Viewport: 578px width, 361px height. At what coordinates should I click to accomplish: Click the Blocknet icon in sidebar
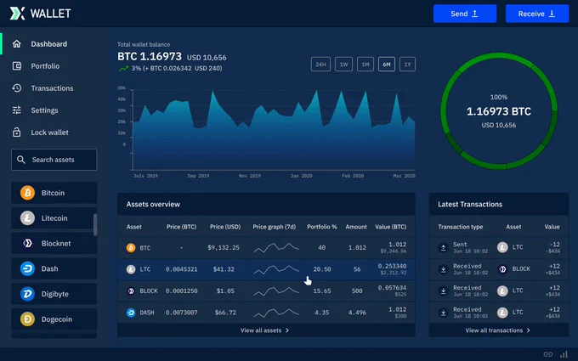[27, 243]
